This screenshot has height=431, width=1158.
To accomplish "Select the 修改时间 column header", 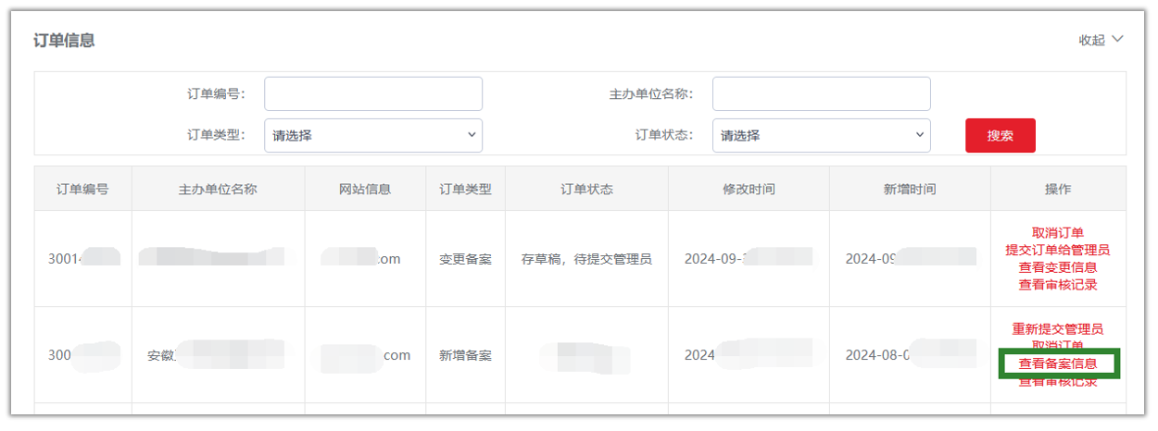I will tap(749, 189).
